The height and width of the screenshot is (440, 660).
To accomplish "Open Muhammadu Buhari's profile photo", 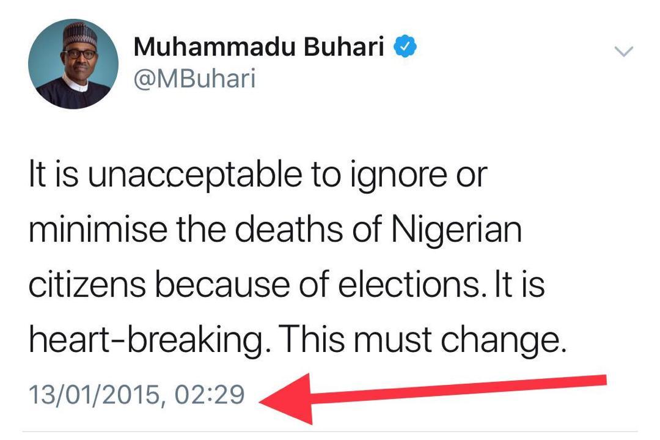I will [x=73, y=64].
